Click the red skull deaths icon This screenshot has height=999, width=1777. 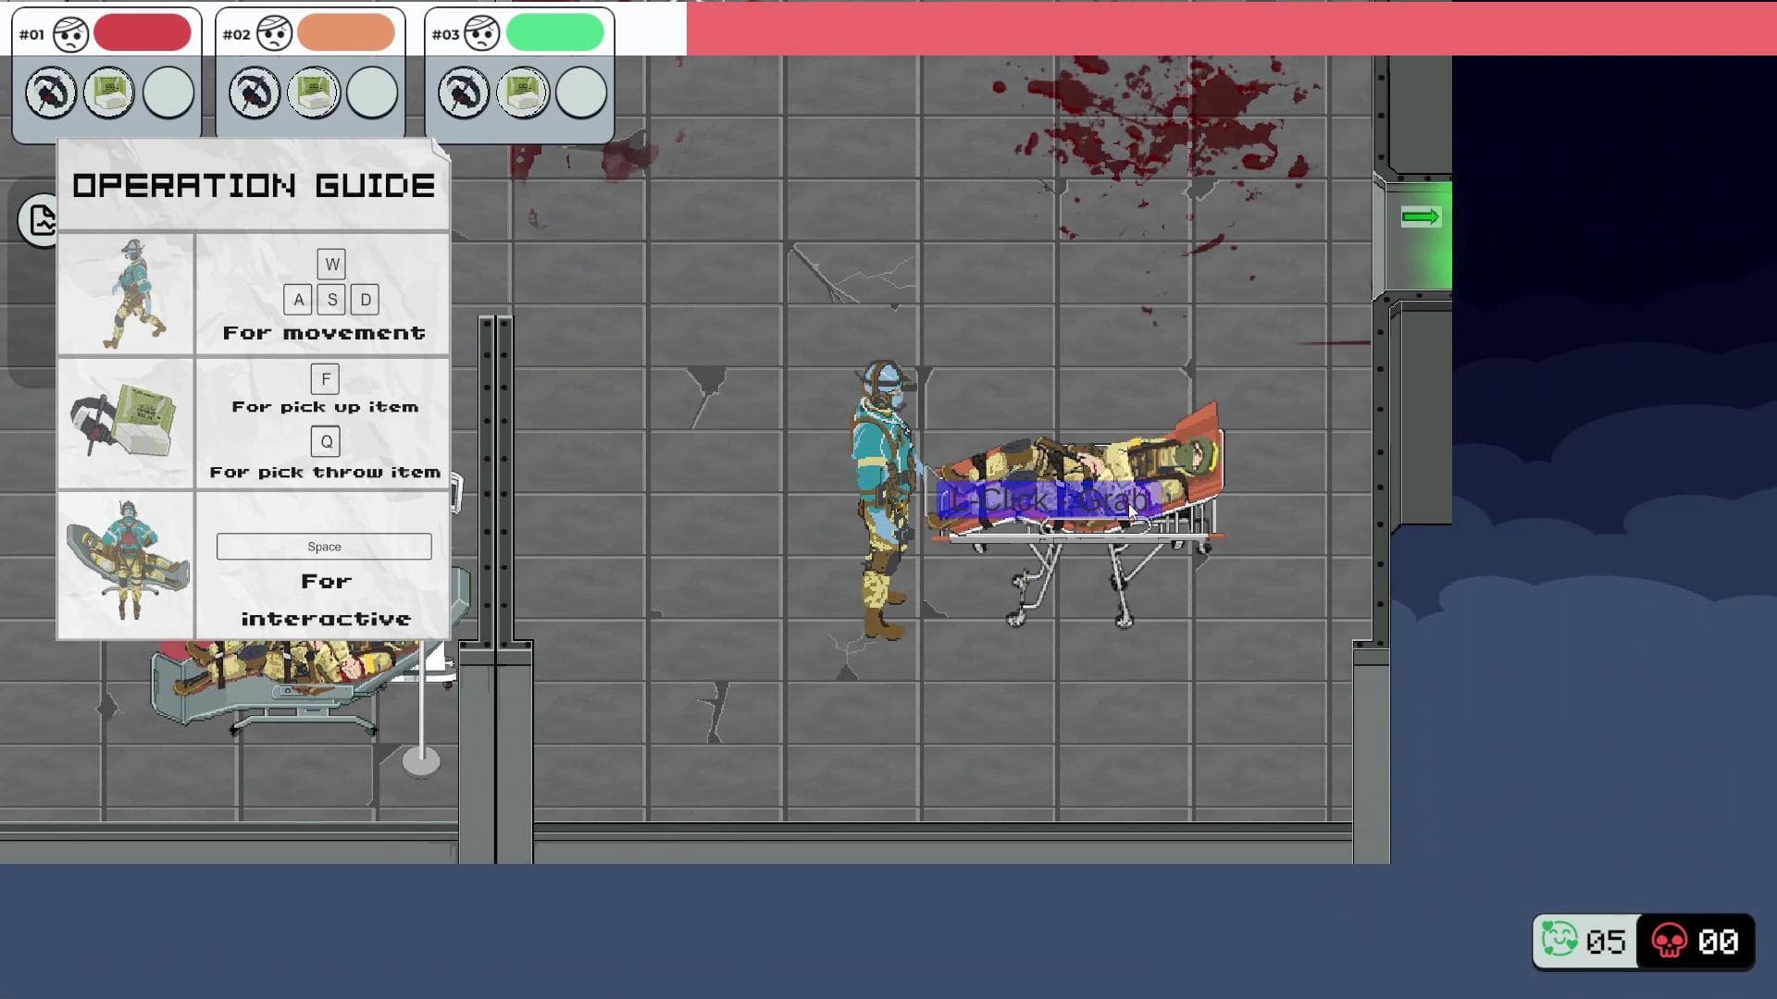1670,942
